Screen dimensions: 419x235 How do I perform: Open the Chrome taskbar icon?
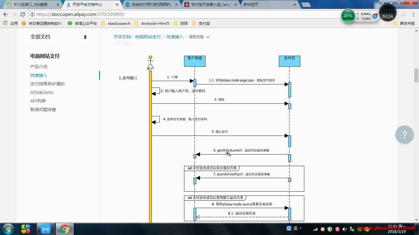[65, 229]
